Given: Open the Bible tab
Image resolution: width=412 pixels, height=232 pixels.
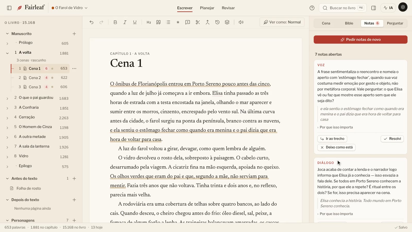Looking at the screenshot, I should [349, 23].
